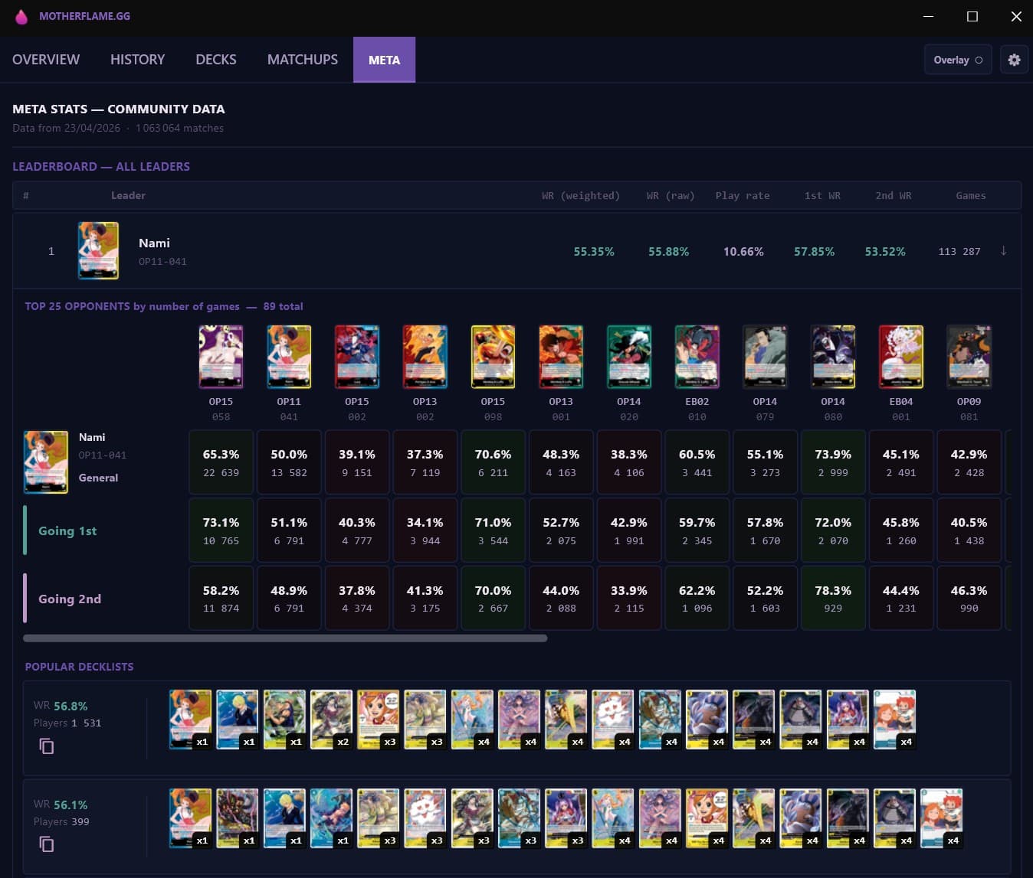Copy the 56.1% win rate decklist
1033x878 pixels.
(x=47, y=844)
